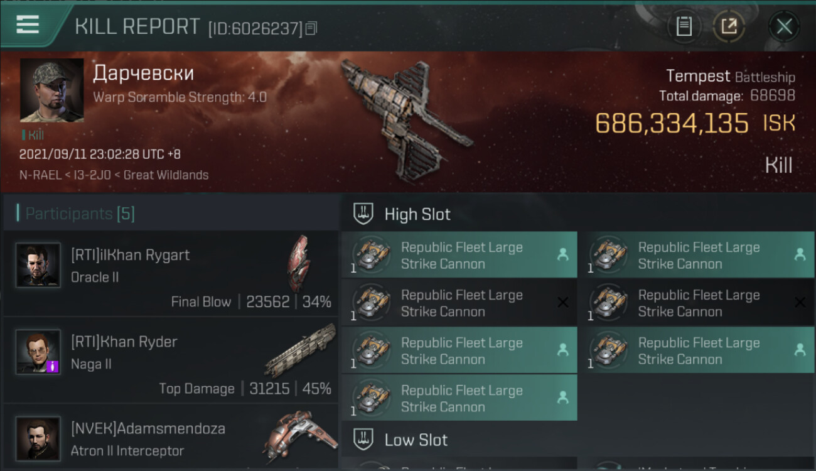816x471 pixels.
Task: Click the Naga II ship icon
Action: 296,350
